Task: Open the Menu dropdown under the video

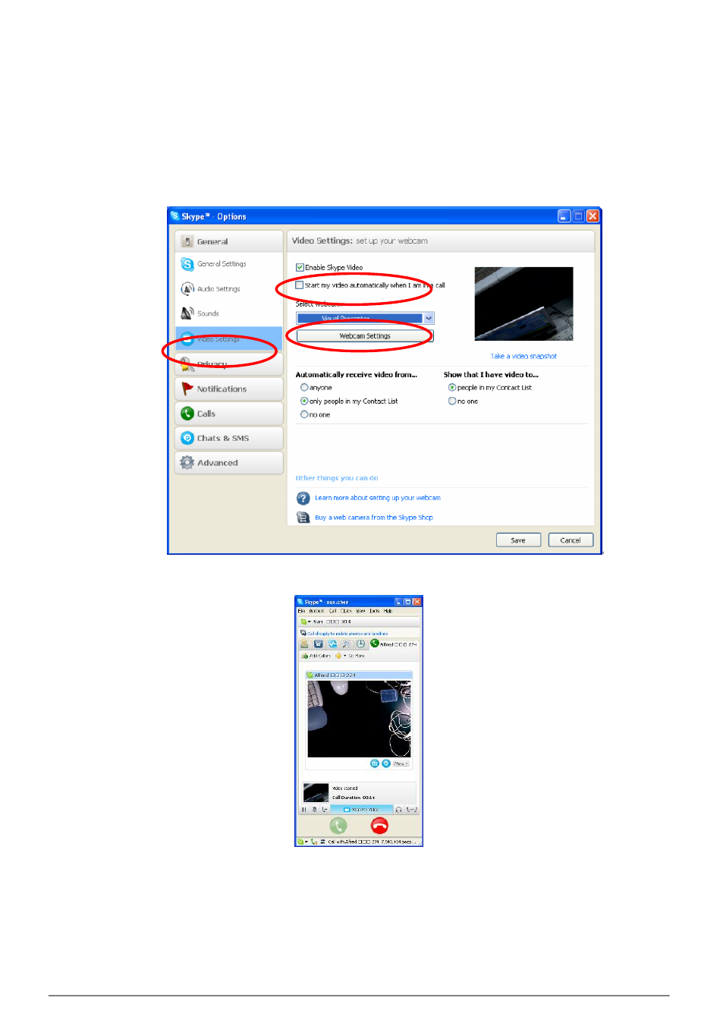Action: (401, 763)
